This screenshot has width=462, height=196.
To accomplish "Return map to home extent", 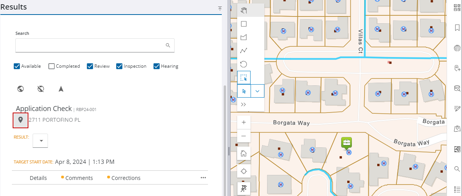I will (244, 154).
